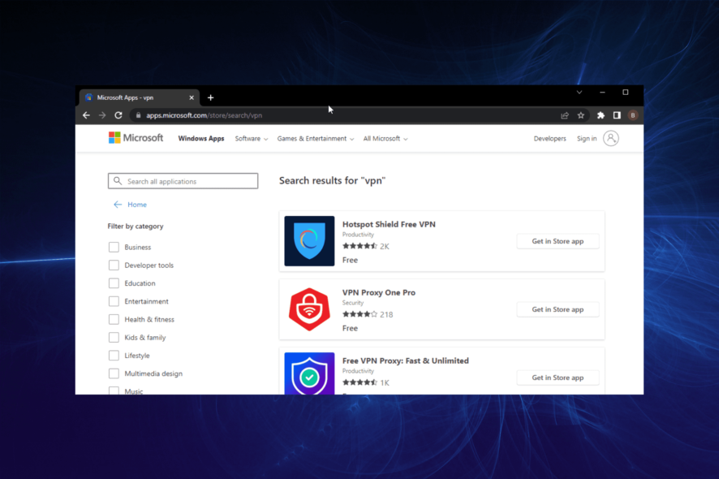
Task: Enable the Multimedia design checkbox
Action: 114,373
